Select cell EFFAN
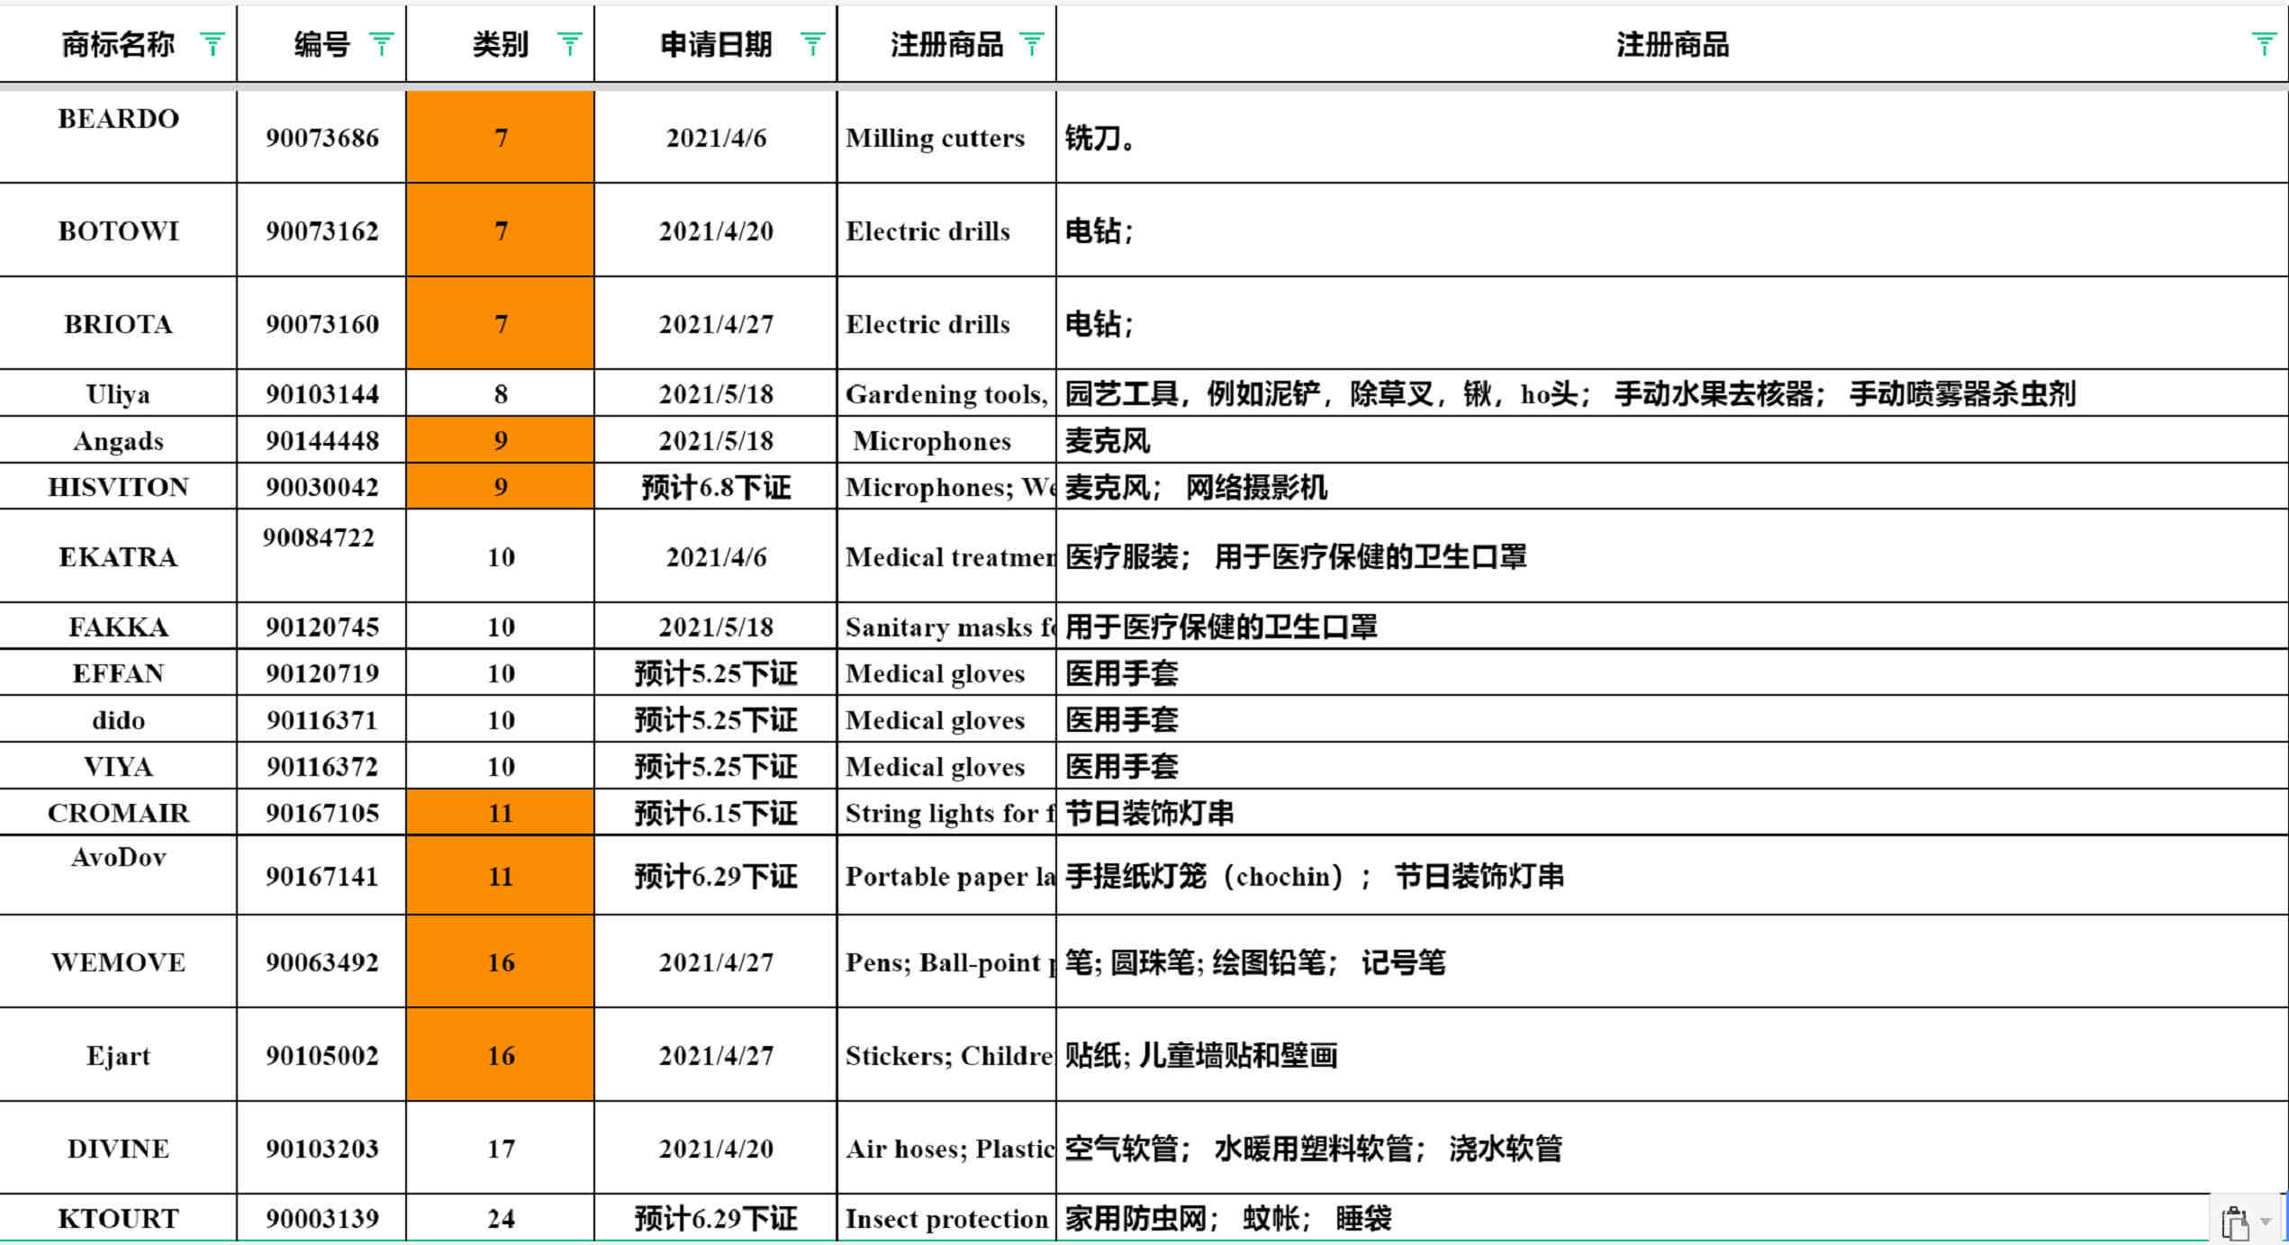Image resolution: width=2289 pixels, height=1245 pixels. 118,672
